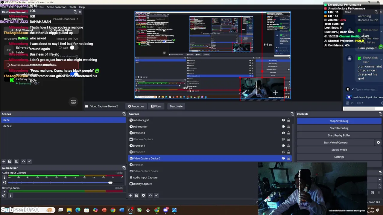Open transition three-dot options menu
The image size is (383, 215).
coord(379,193)
